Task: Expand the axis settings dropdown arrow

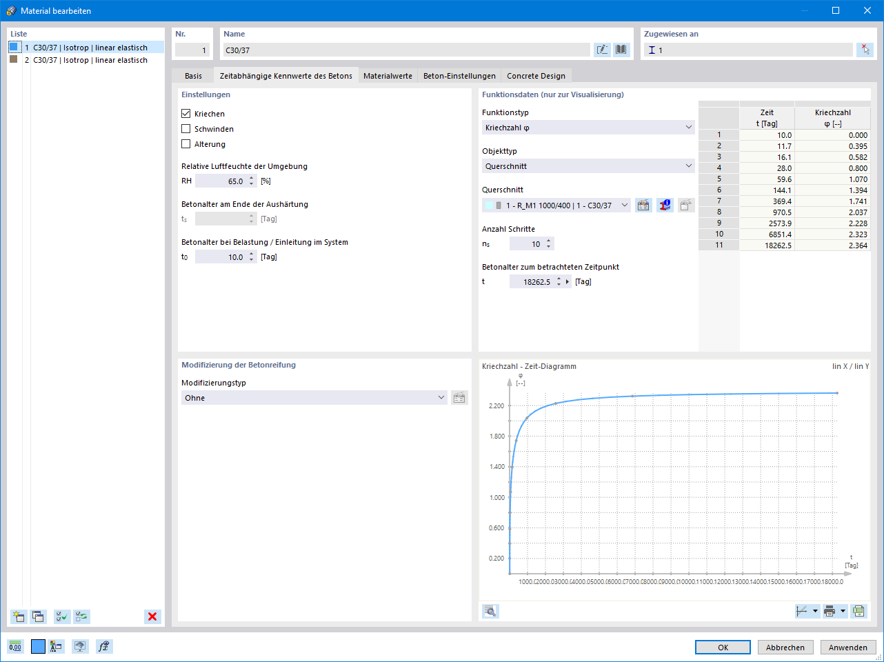Action: [816, 611]
